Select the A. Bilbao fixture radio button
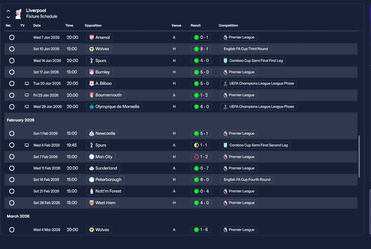 click(x=12, y=83)
